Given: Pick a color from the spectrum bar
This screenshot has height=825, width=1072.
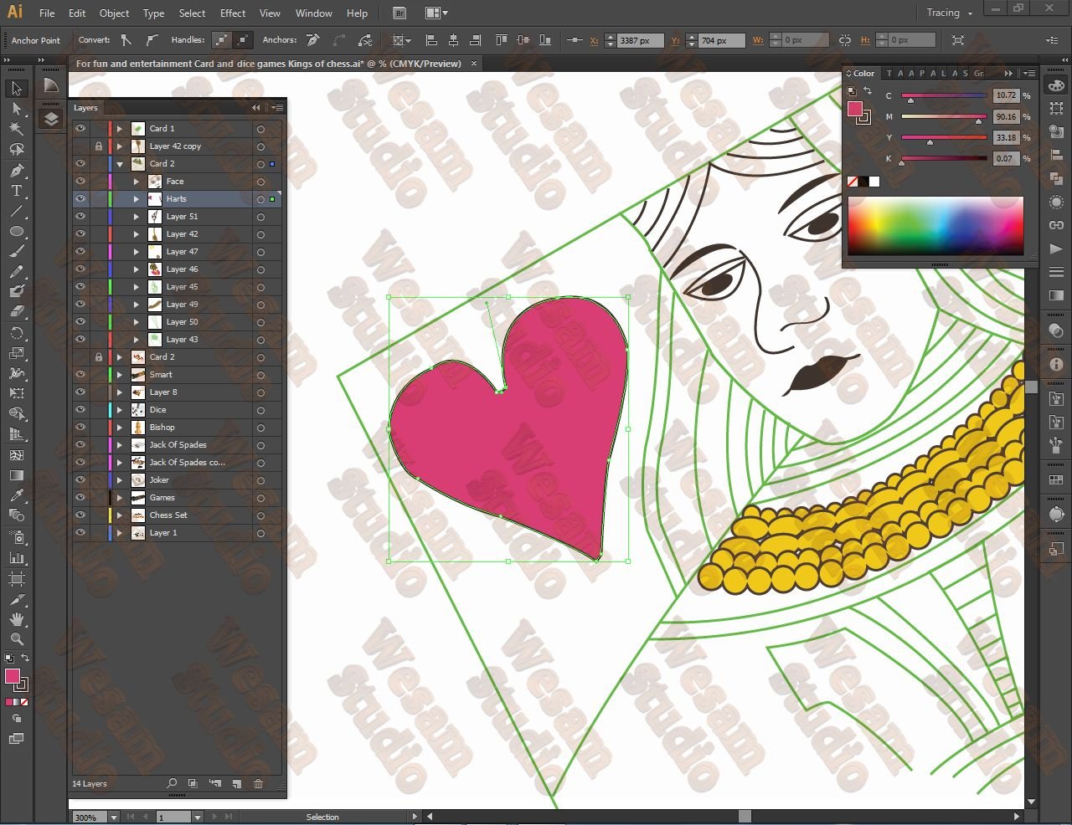Looking at the screenshot, I should point(935,226).
